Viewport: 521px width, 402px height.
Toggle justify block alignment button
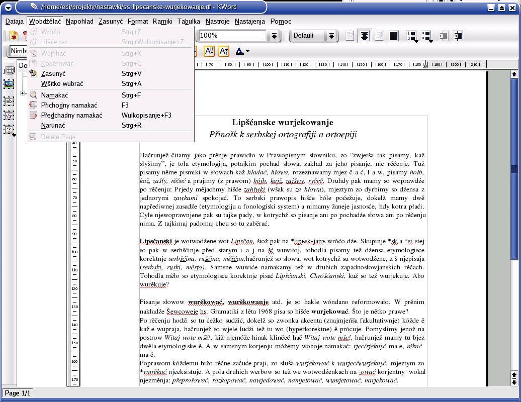(394, 36)
